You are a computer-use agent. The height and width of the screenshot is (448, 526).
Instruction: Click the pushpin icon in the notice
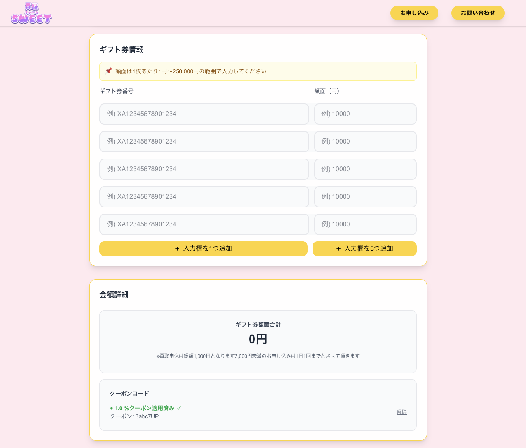click(x=108, y=71)
